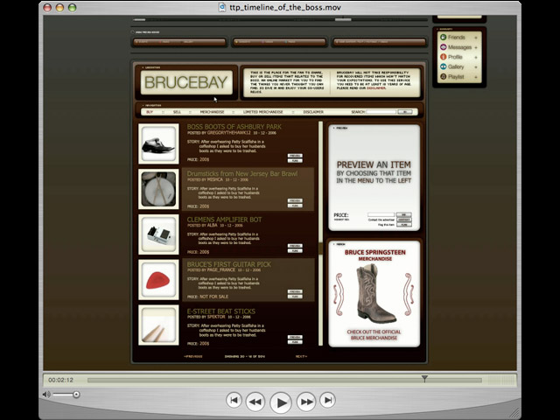The image size is (560, 420).
Task: Click poster PAGE_FRANCE username
Action: (x=221, y=270)
